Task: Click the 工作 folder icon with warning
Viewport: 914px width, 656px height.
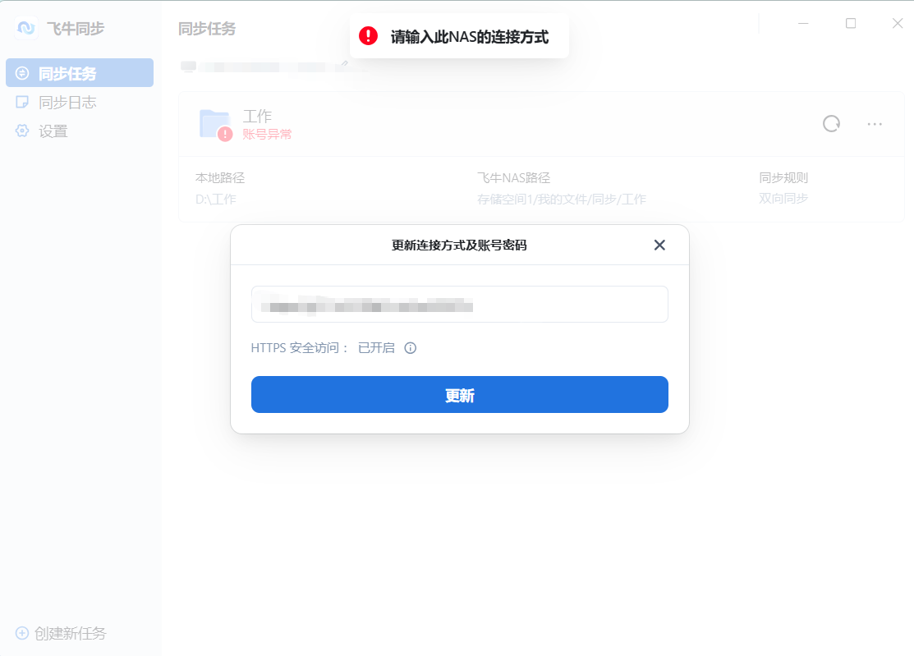Action: point(216,124)
